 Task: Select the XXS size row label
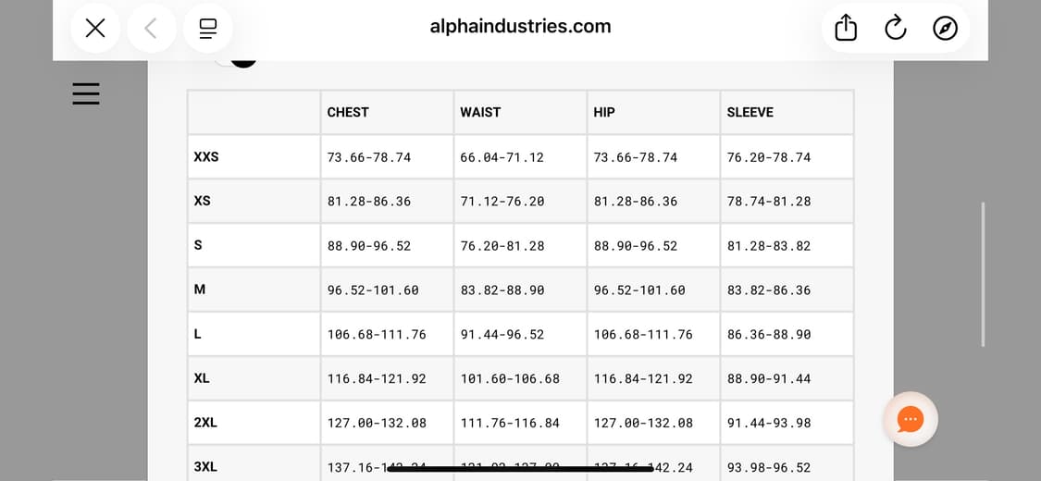(206, 156)
